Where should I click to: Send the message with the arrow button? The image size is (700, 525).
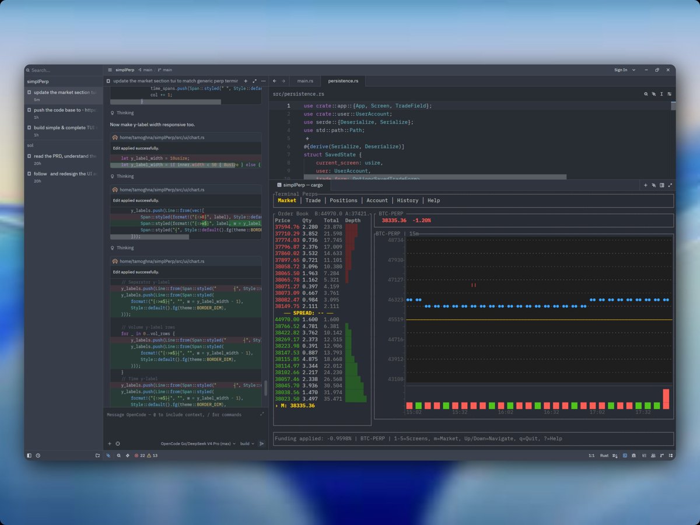point(261,443)
